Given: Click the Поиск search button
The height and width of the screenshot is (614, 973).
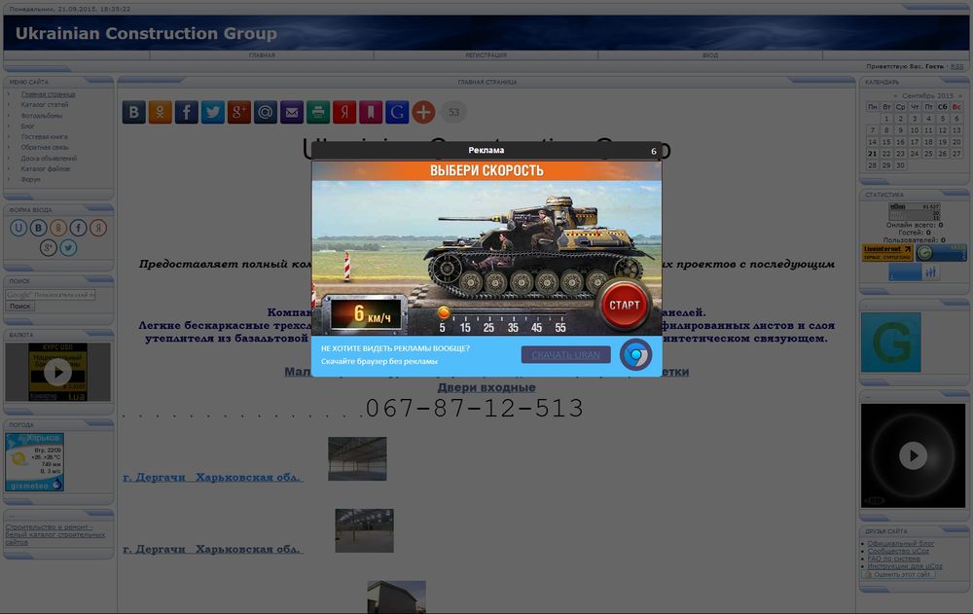Looking at the screenshot, I should [x=19, y=307].
